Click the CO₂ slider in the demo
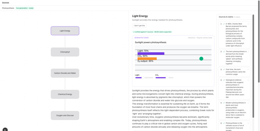The height and width of the screenshot is (131, 260). pos(164,78)
